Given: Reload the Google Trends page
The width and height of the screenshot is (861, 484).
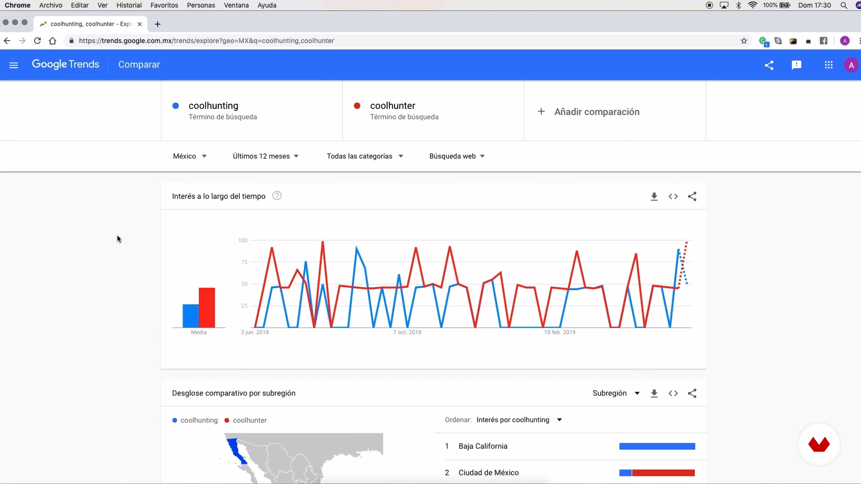Looking at the screenshot, I should pos(37,41).
